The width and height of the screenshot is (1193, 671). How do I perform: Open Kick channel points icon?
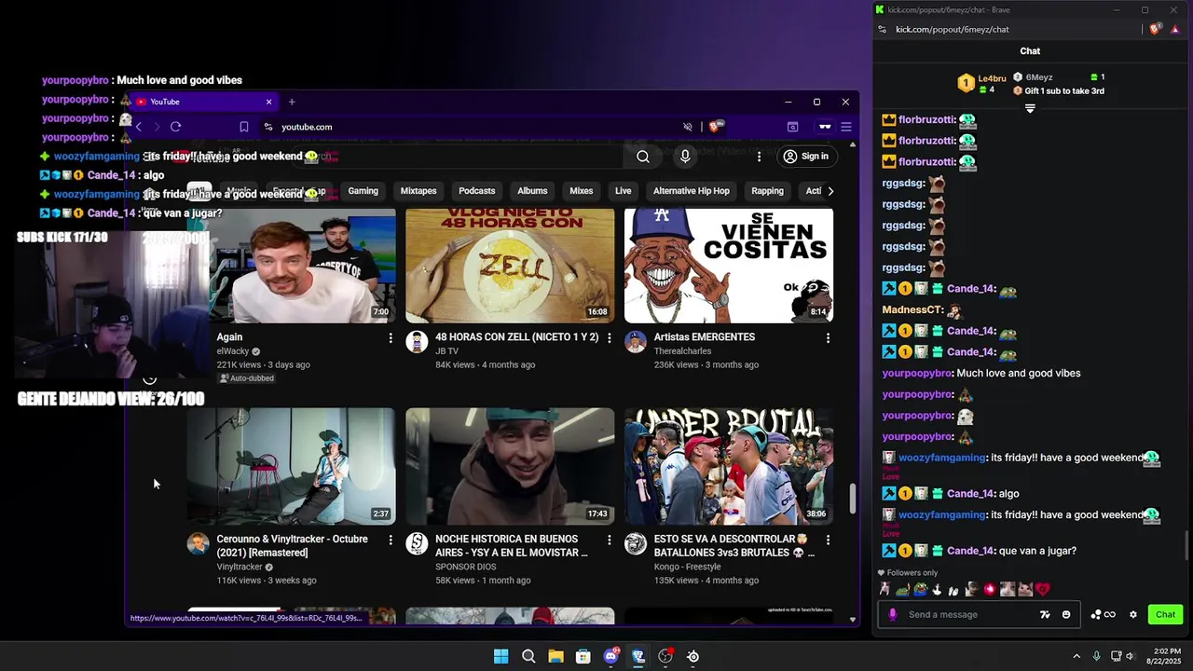point(1103,614)
